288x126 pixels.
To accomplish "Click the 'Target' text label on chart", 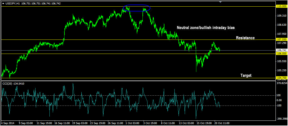I will [x=246, y=75].
